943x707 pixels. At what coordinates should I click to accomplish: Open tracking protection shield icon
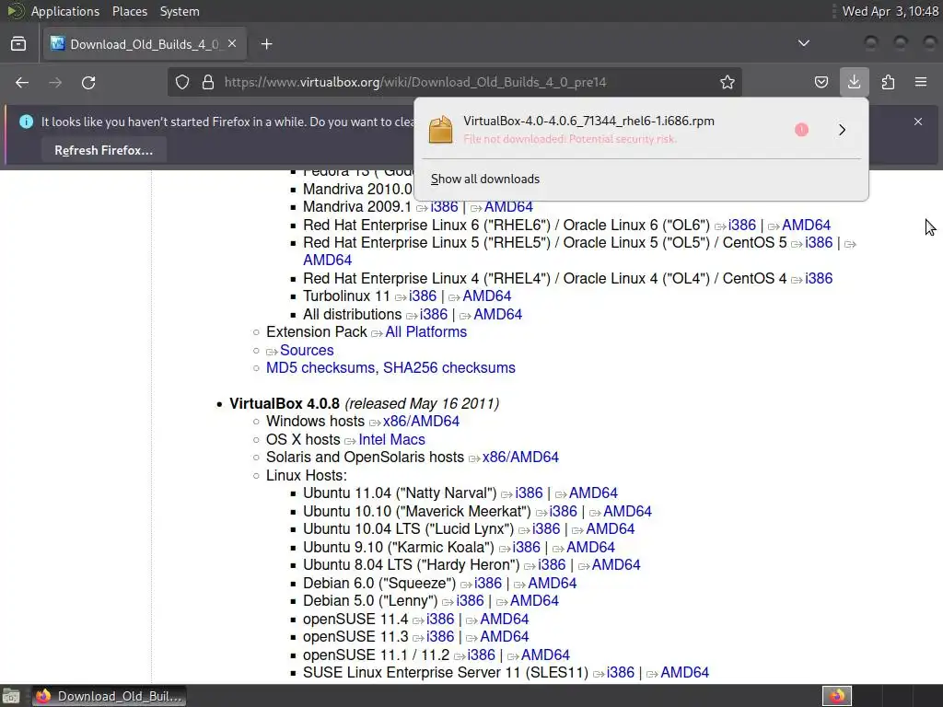coord(182,82)
